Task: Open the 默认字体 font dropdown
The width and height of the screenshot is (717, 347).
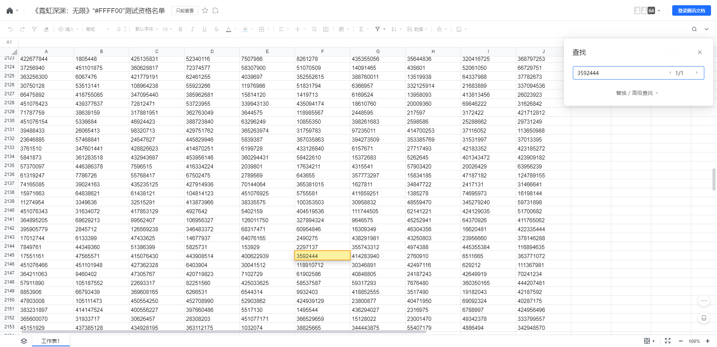Action: tap(146, 29)
